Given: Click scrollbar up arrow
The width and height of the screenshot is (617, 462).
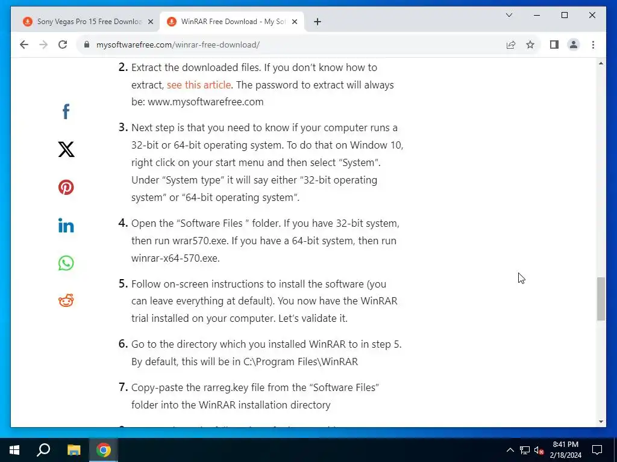Looking at the screenshot, I should pyautogui.click(x=601, y=63).
